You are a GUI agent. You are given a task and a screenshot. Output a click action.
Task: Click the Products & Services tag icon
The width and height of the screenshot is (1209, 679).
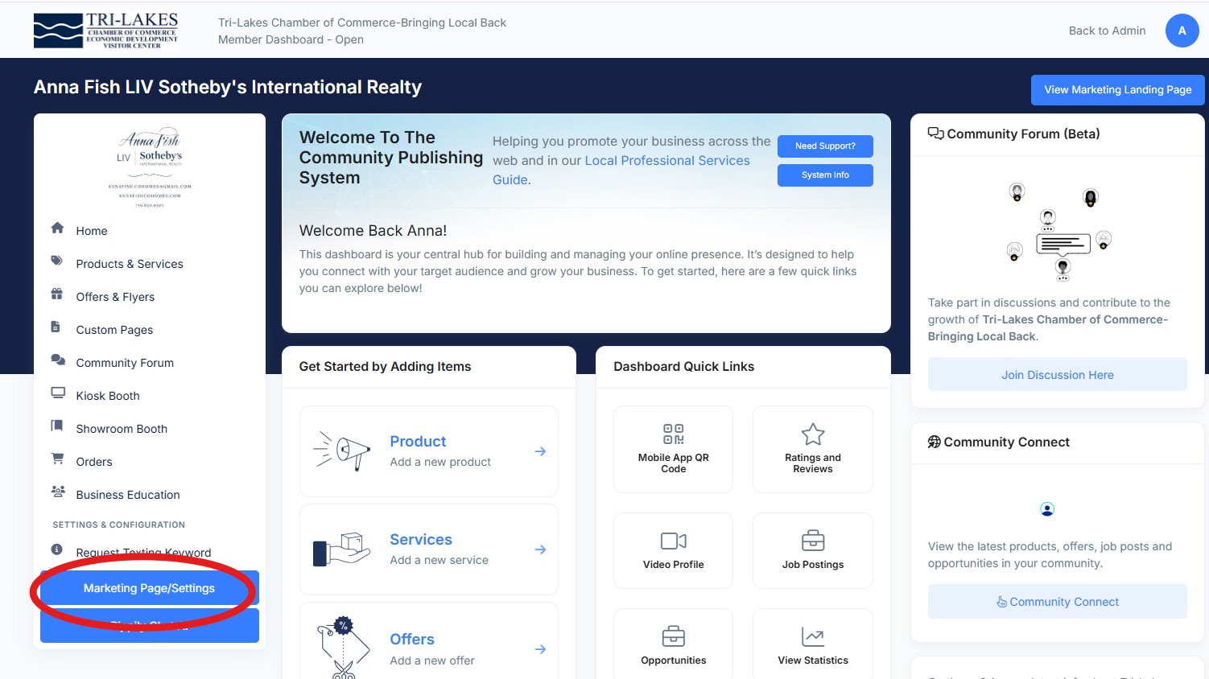pos(57,261)
